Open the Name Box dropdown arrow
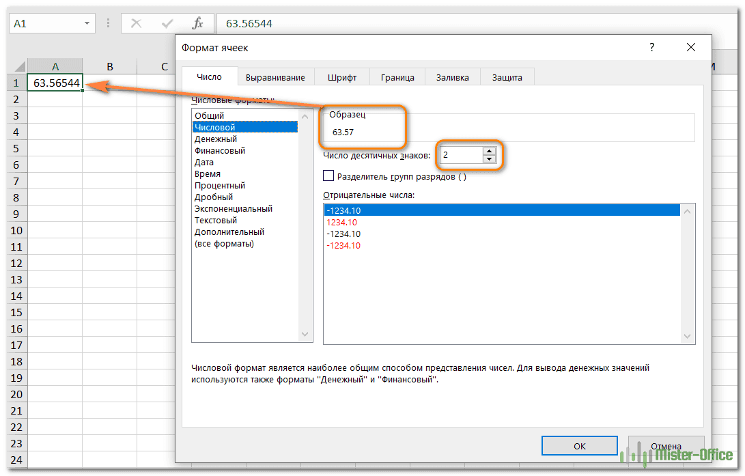Image resolution: width=745 pixels, height=476 pixels. [87, 23]
